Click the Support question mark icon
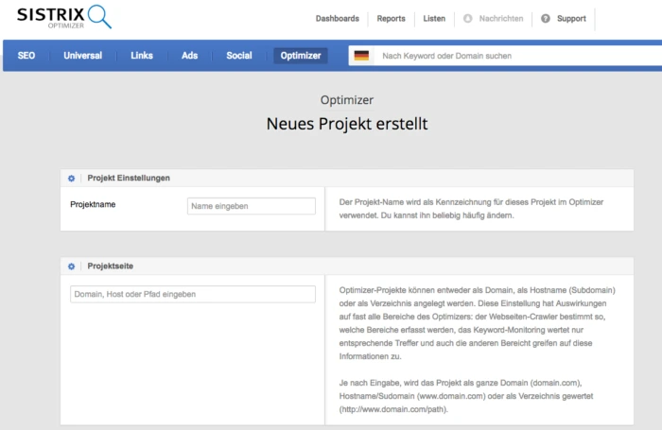 coord(546,19)
